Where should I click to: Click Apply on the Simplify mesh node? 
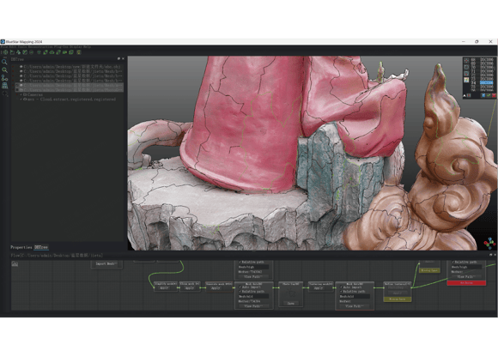(164, 288)
